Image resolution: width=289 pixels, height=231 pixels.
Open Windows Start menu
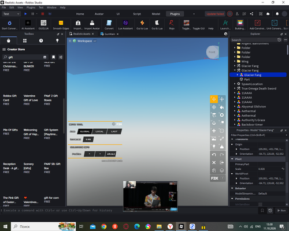pos(5,226)
